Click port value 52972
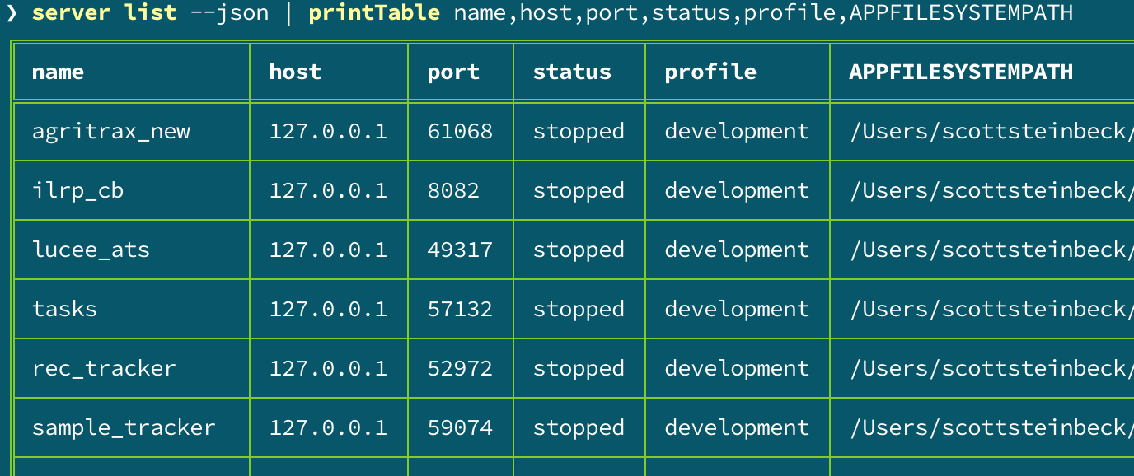 460,369
